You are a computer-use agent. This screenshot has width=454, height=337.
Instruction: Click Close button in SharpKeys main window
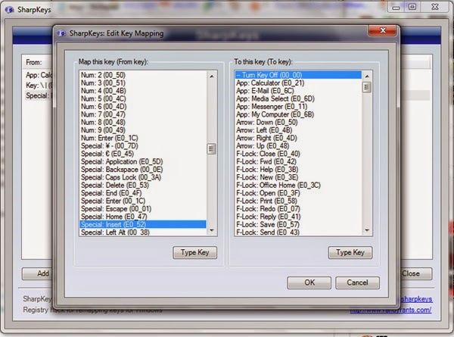coord(416,273)
